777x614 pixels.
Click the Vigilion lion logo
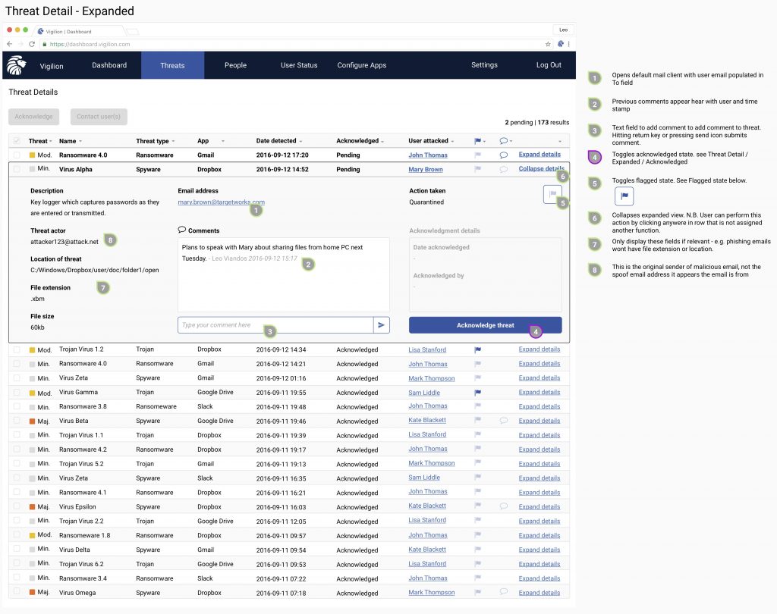16,65
